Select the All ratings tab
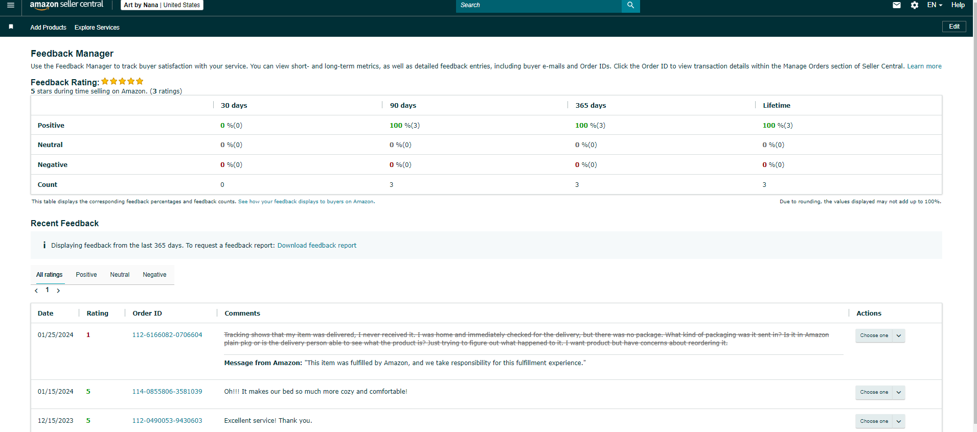 (x=50, y=275)
